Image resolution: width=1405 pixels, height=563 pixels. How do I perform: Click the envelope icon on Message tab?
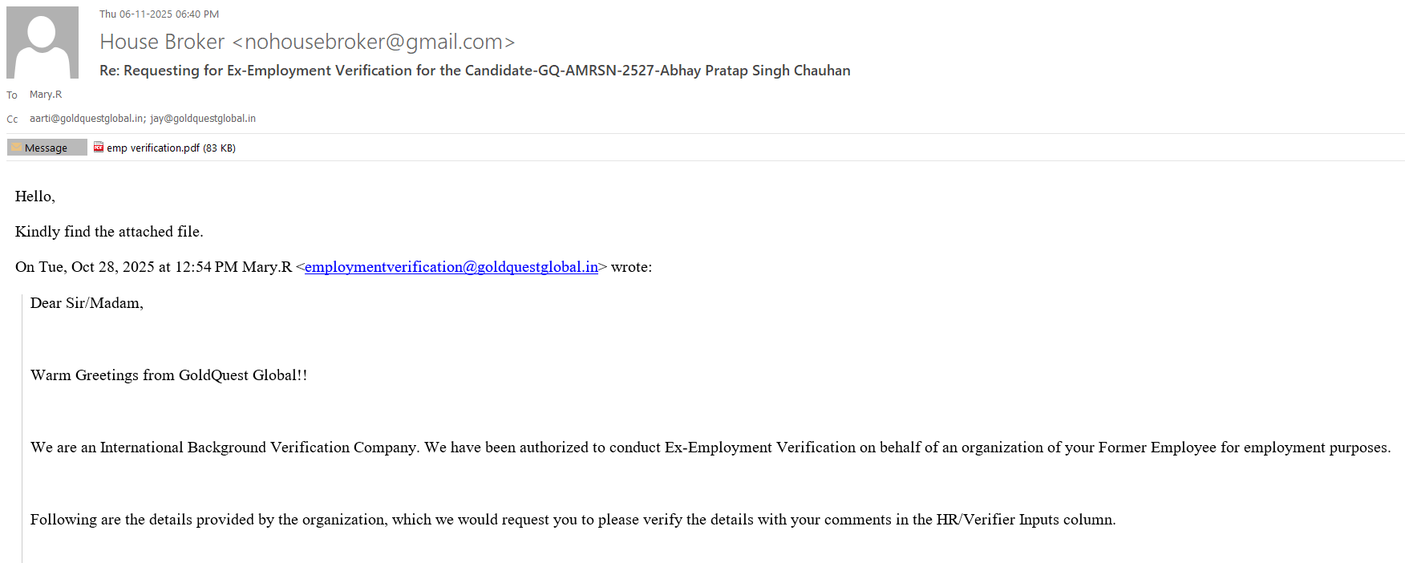(x=16, y=148)
